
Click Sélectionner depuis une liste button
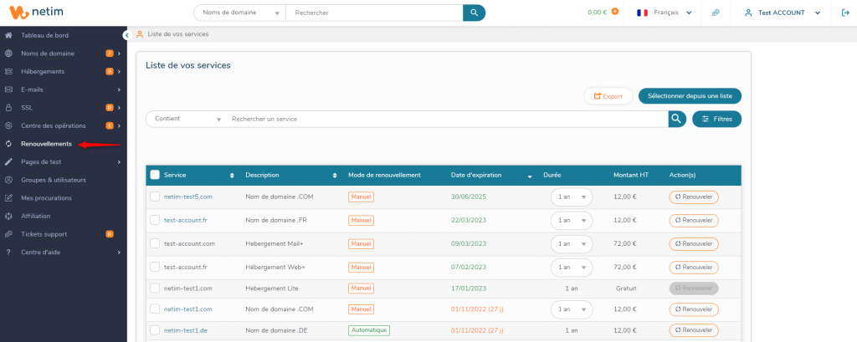point(690,95)
